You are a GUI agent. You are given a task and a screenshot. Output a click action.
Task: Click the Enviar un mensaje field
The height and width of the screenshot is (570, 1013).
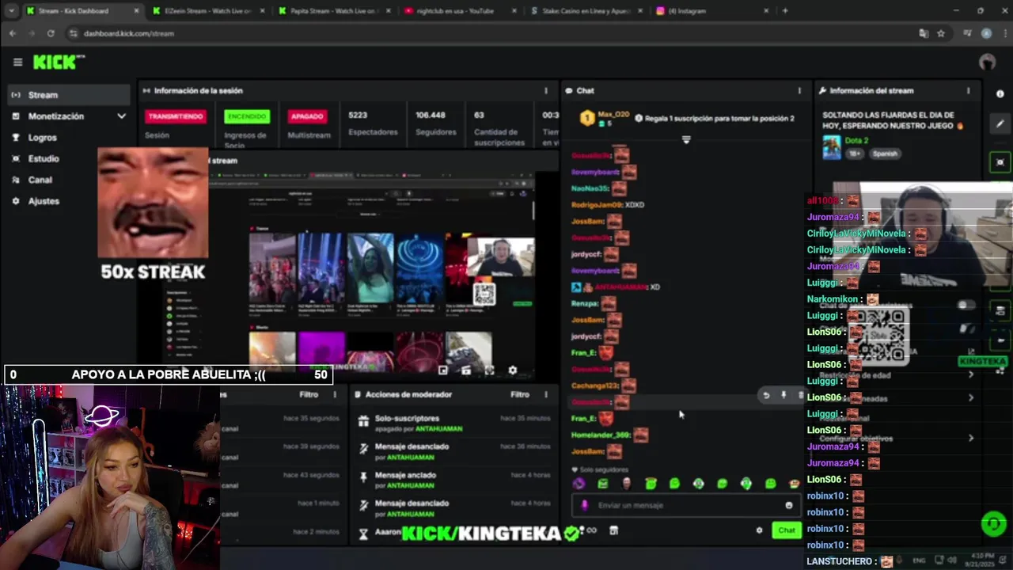(686, 505)
